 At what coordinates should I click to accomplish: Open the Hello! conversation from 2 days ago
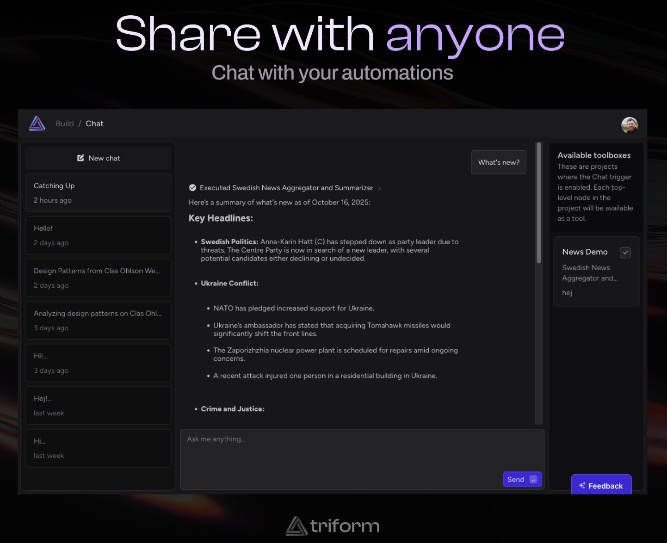(x=98, y=235)
